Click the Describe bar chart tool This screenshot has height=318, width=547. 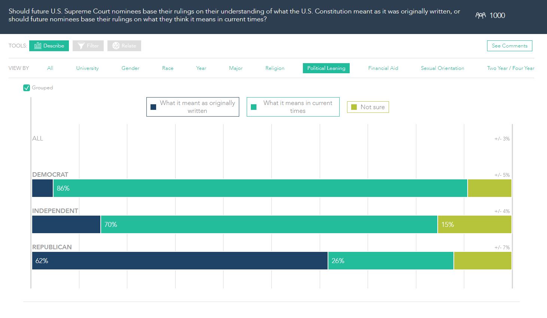pos(49,46)
